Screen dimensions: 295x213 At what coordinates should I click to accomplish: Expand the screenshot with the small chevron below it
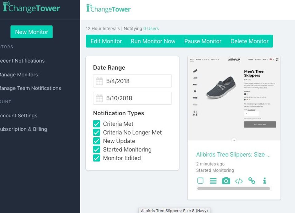(234, 140)
